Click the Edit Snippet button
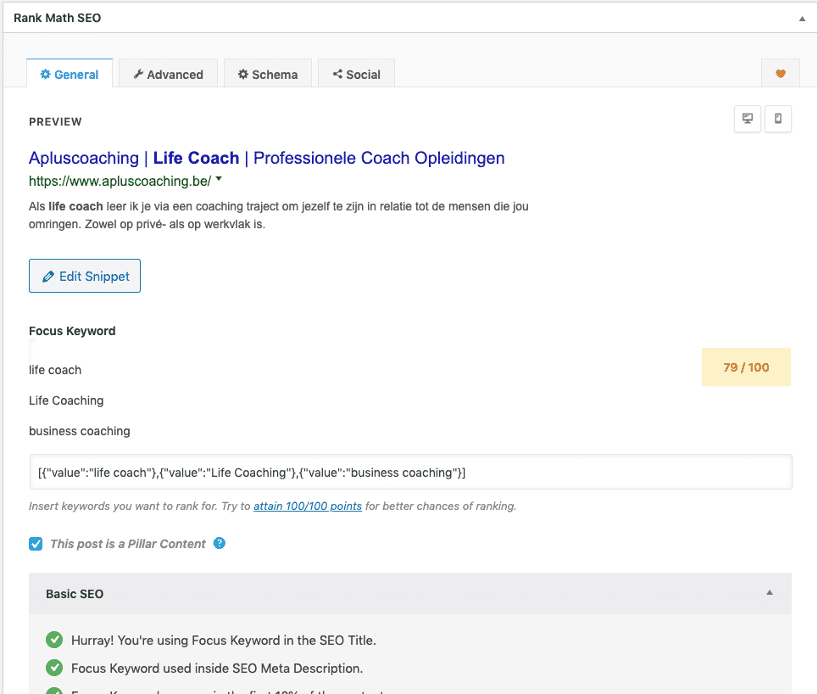Viewport: 818px width, 694px height. [85, 276]
